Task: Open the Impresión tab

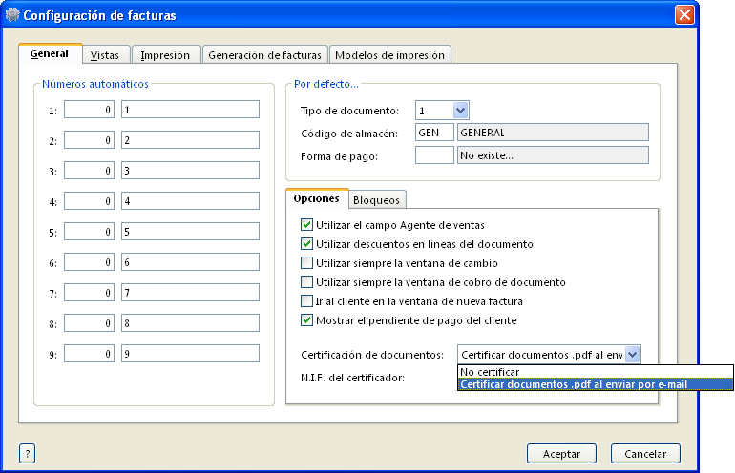Action: point(165,55)
